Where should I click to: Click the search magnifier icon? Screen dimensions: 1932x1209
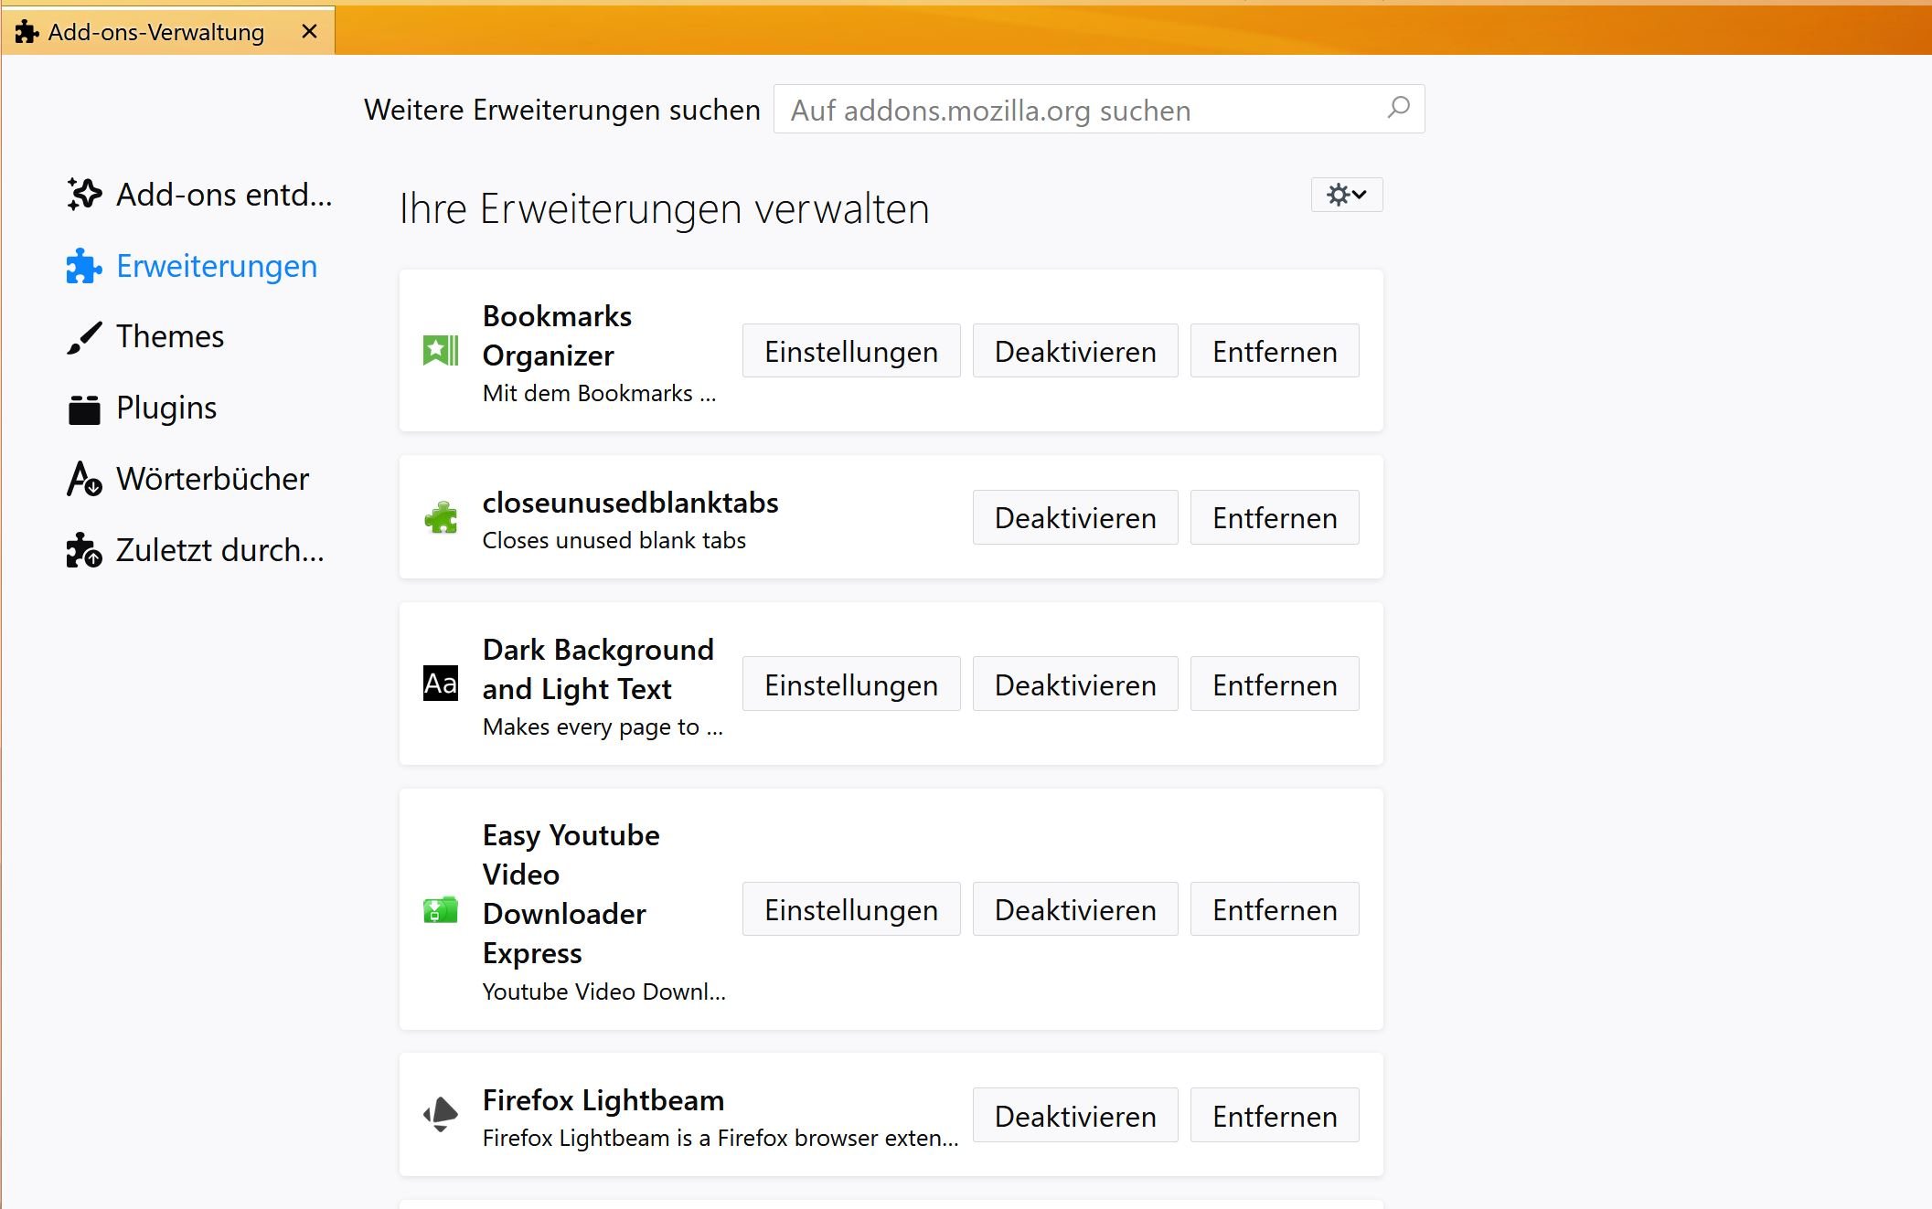[1398, 109]
